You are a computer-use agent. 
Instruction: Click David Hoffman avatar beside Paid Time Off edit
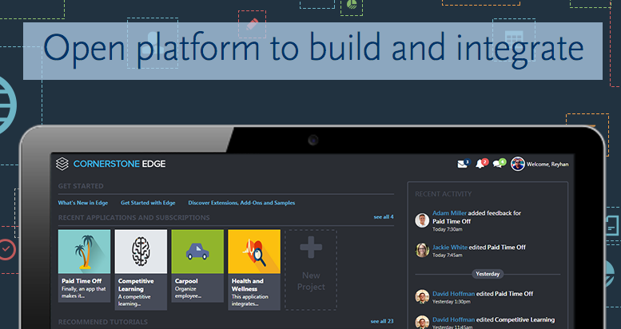pyautogui.click(x=422, y=297)
